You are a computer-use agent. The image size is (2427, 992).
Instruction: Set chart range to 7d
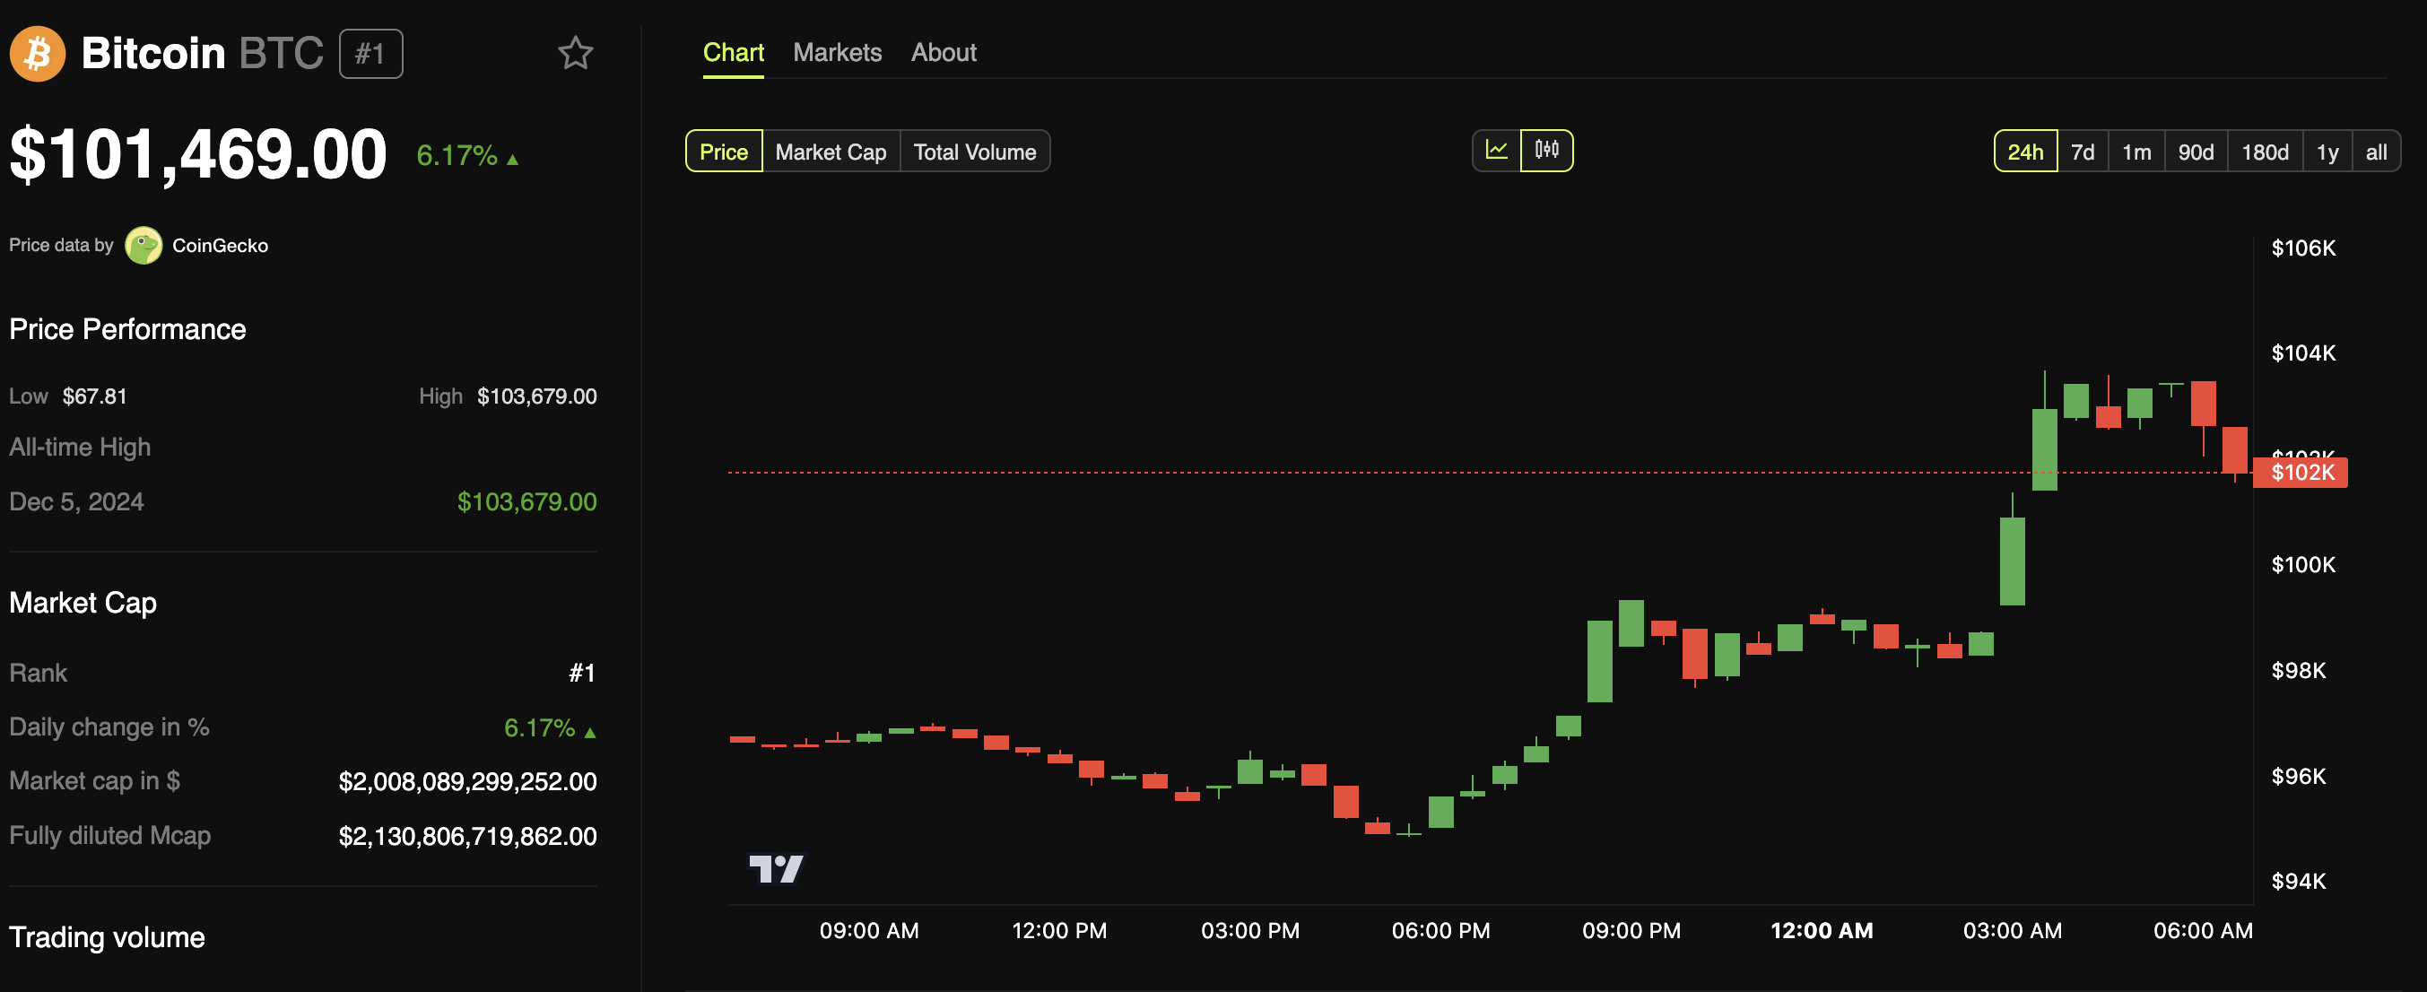[x=2083, y=152]
